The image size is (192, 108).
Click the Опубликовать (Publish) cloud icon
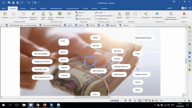[x=157, y=14]
